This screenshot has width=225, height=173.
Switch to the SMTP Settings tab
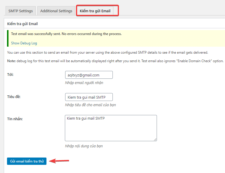click(x=20, y=11)
